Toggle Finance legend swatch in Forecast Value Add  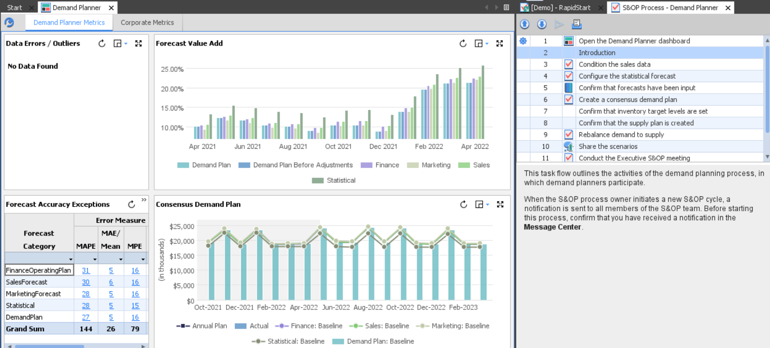point(367,165)
